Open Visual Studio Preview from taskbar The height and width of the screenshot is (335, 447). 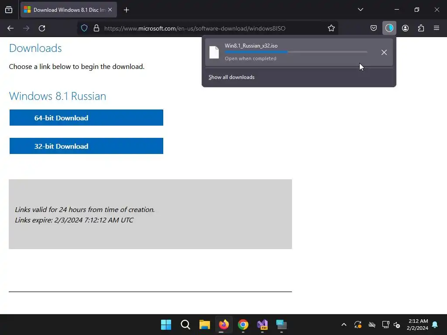(x=262, y=325)
